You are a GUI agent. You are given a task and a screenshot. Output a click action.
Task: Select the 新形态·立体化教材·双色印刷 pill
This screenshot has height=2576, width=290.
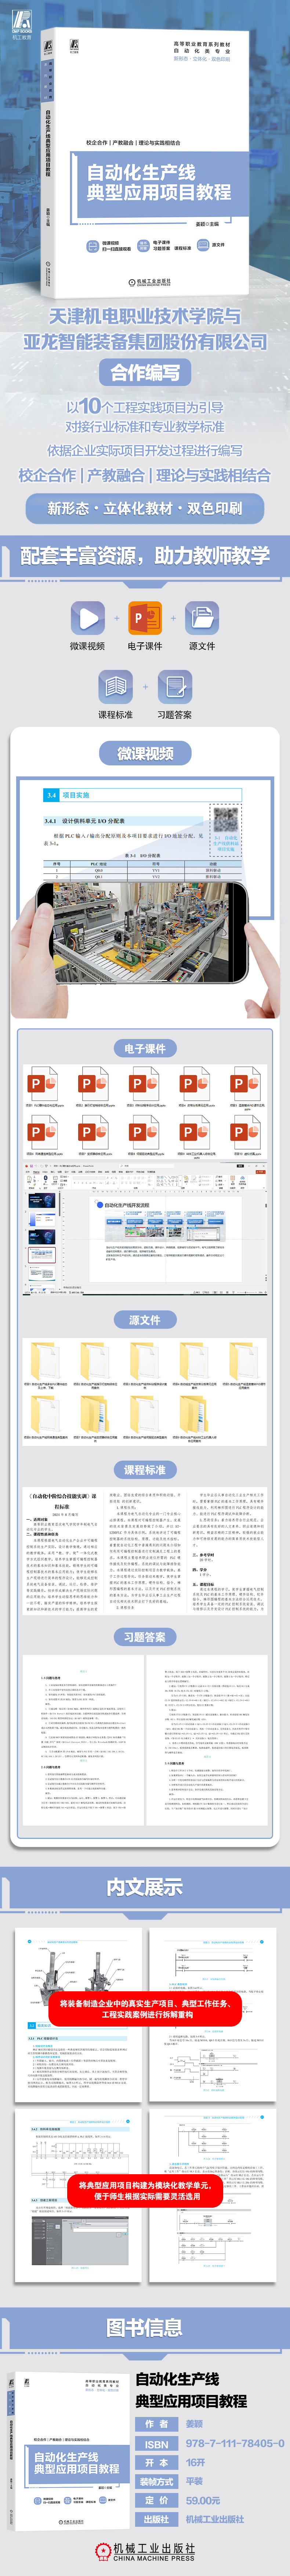tap(145, 508)
